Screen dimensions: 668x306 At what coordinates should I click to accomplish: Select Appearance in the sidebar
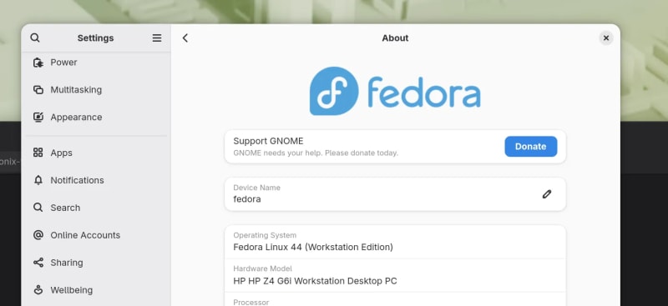pos(96,117)
